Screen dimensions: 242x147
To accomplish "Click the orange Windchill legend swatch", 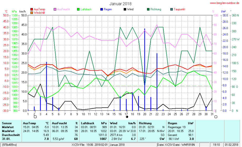I will click(32, 13).
